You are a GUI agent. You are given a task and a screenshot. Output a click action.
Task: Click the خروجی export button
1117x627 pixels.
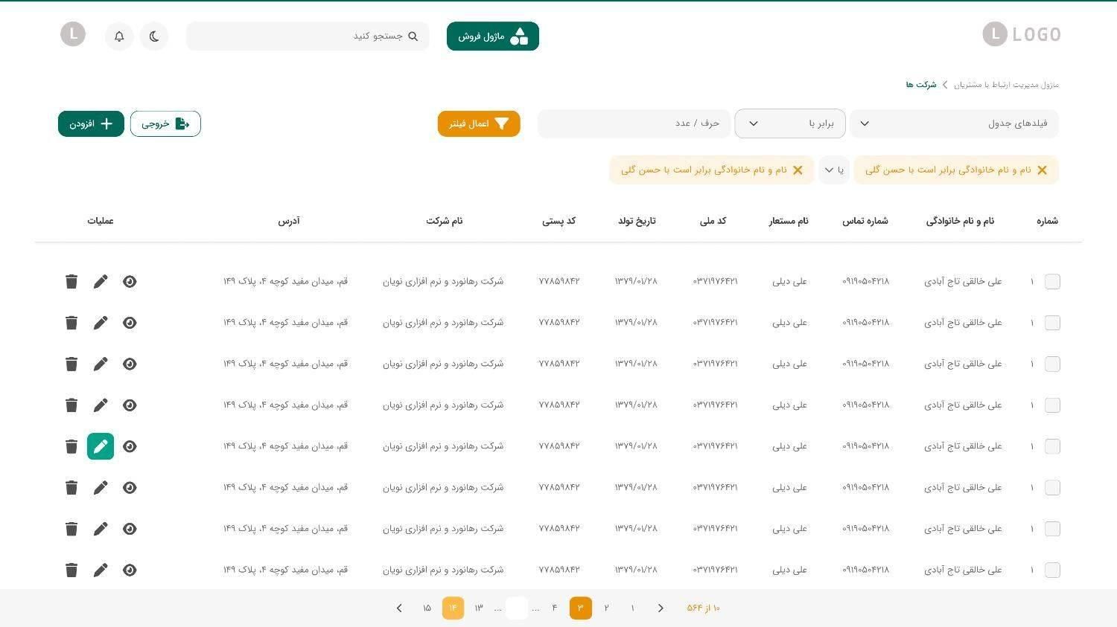coord(165,123)
